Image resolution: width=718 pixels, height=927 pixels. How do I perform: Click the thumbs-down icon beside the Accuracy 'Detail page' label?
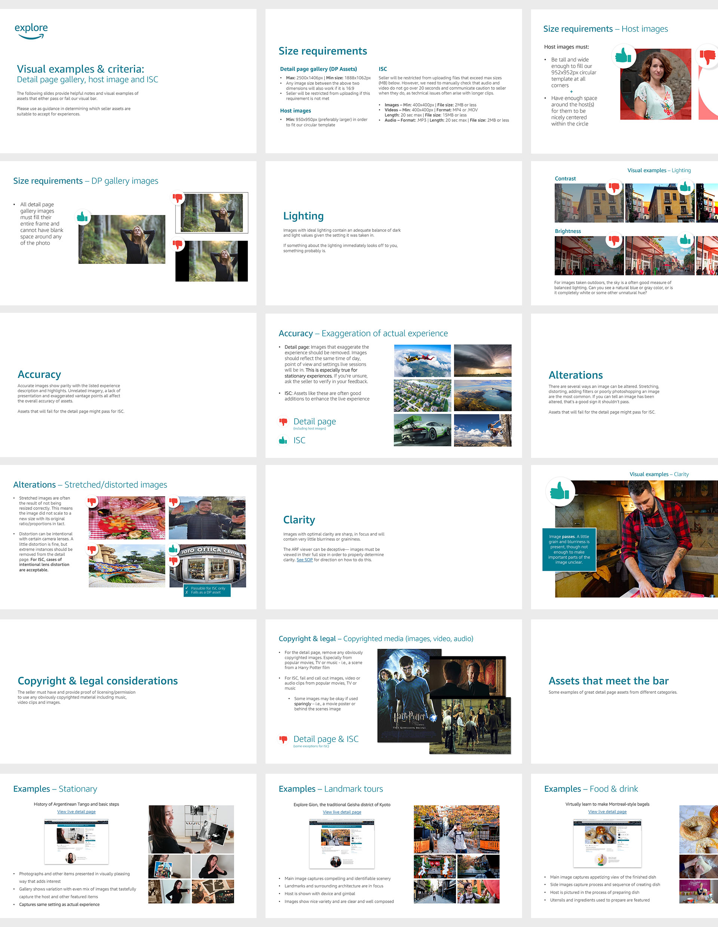(x=283, y=422)
